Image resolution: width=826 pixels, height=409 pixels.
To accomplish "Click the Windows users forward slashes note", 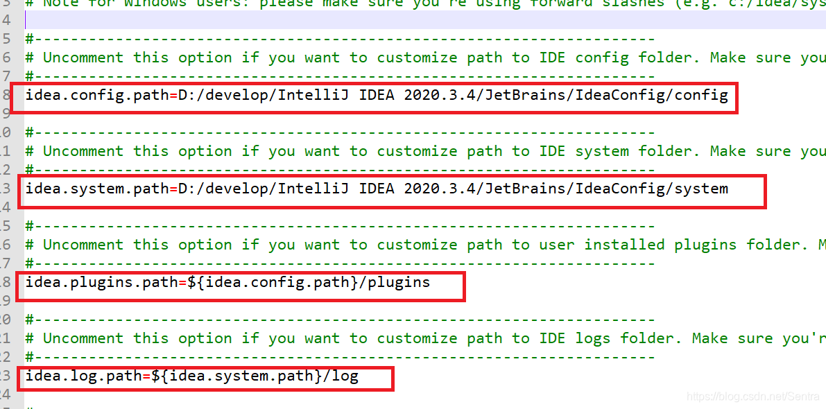I will coord(425,3).
